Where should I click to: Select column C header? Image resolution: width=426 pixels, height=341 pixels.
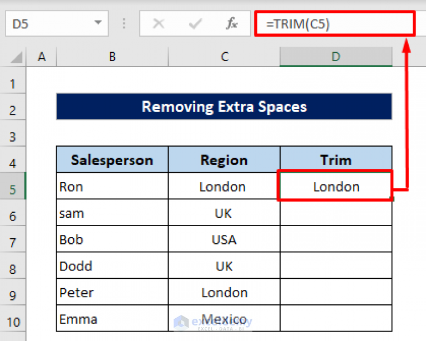(224, 57)
